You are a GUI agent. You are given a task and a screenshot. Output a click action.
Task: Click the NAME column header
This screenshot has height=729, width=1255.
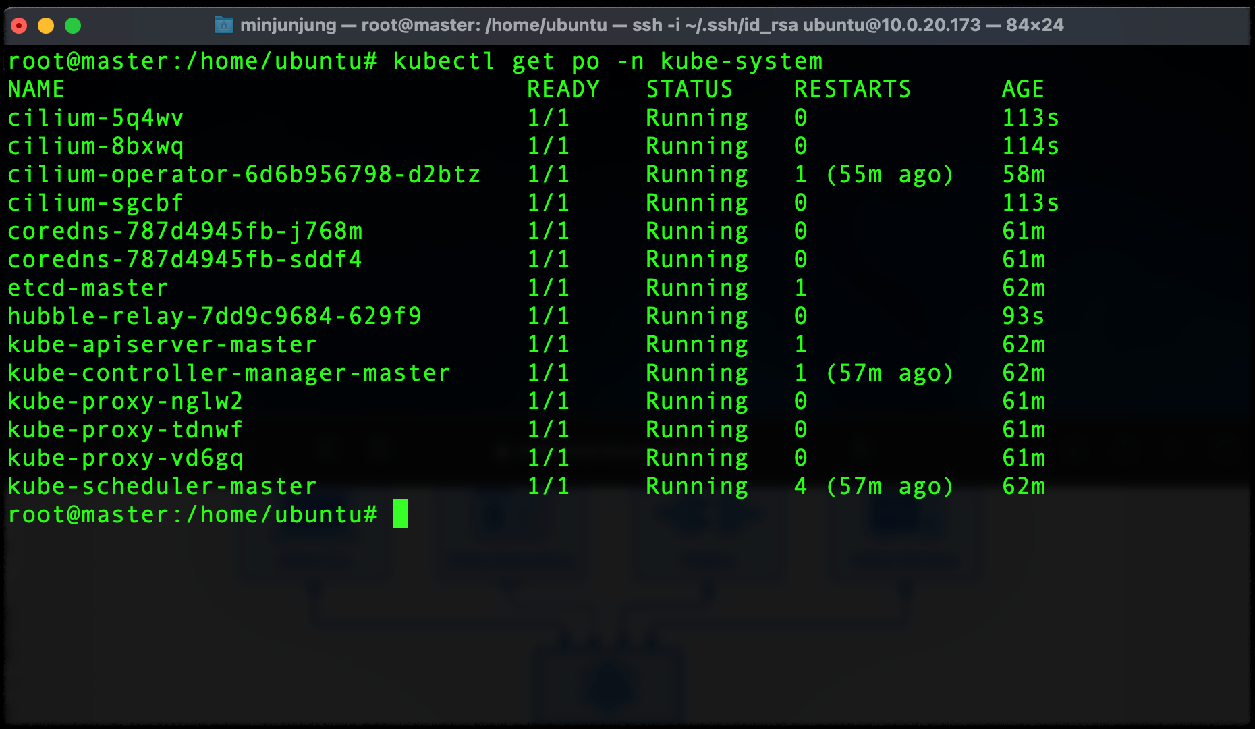tap(36, 89)
